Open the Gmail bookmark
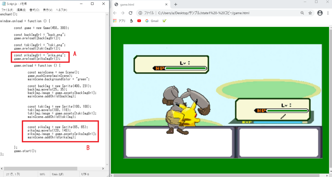332x177 pixels. [152, 21]
